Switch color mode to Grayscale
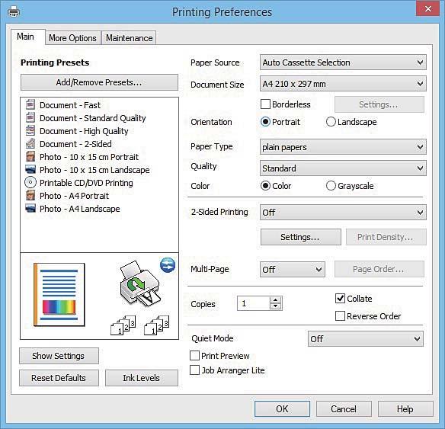The image size is (445, 429). click(x=331, y=186)
